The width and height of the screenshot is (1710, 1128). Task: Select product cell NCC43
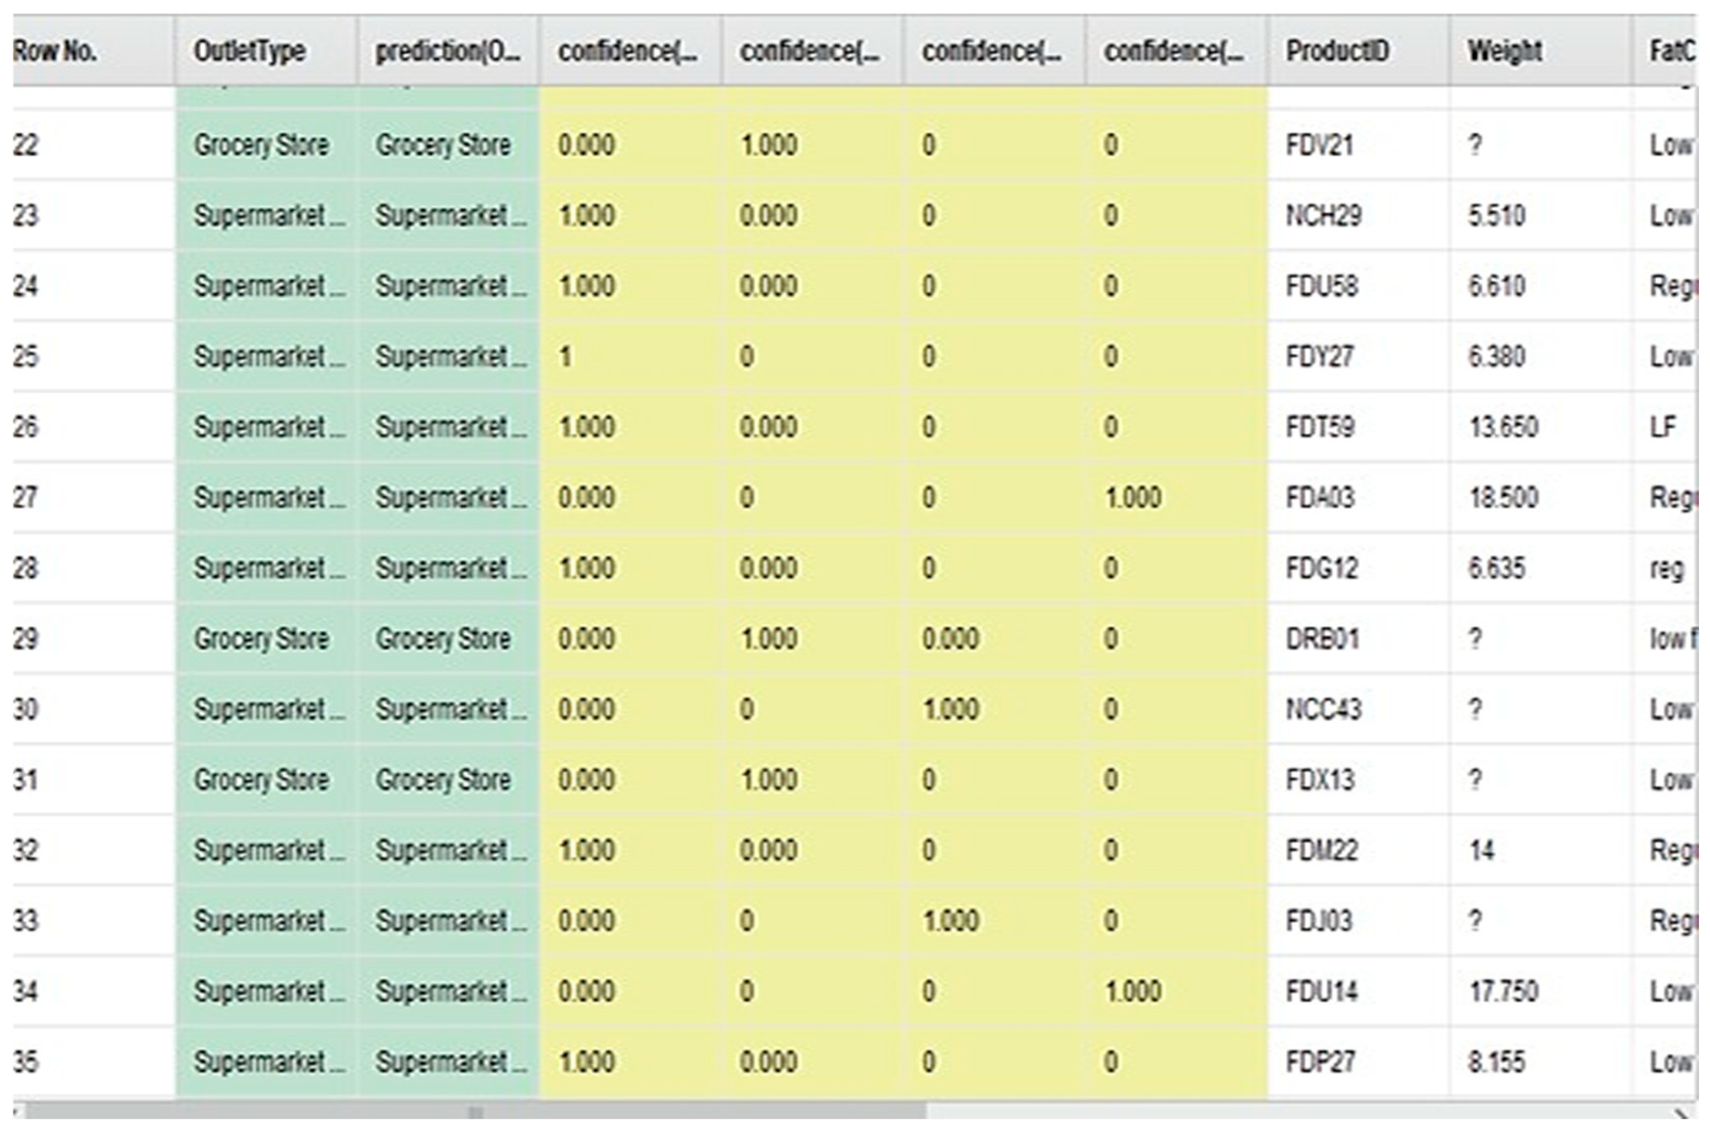click(x=1324, y=709)
